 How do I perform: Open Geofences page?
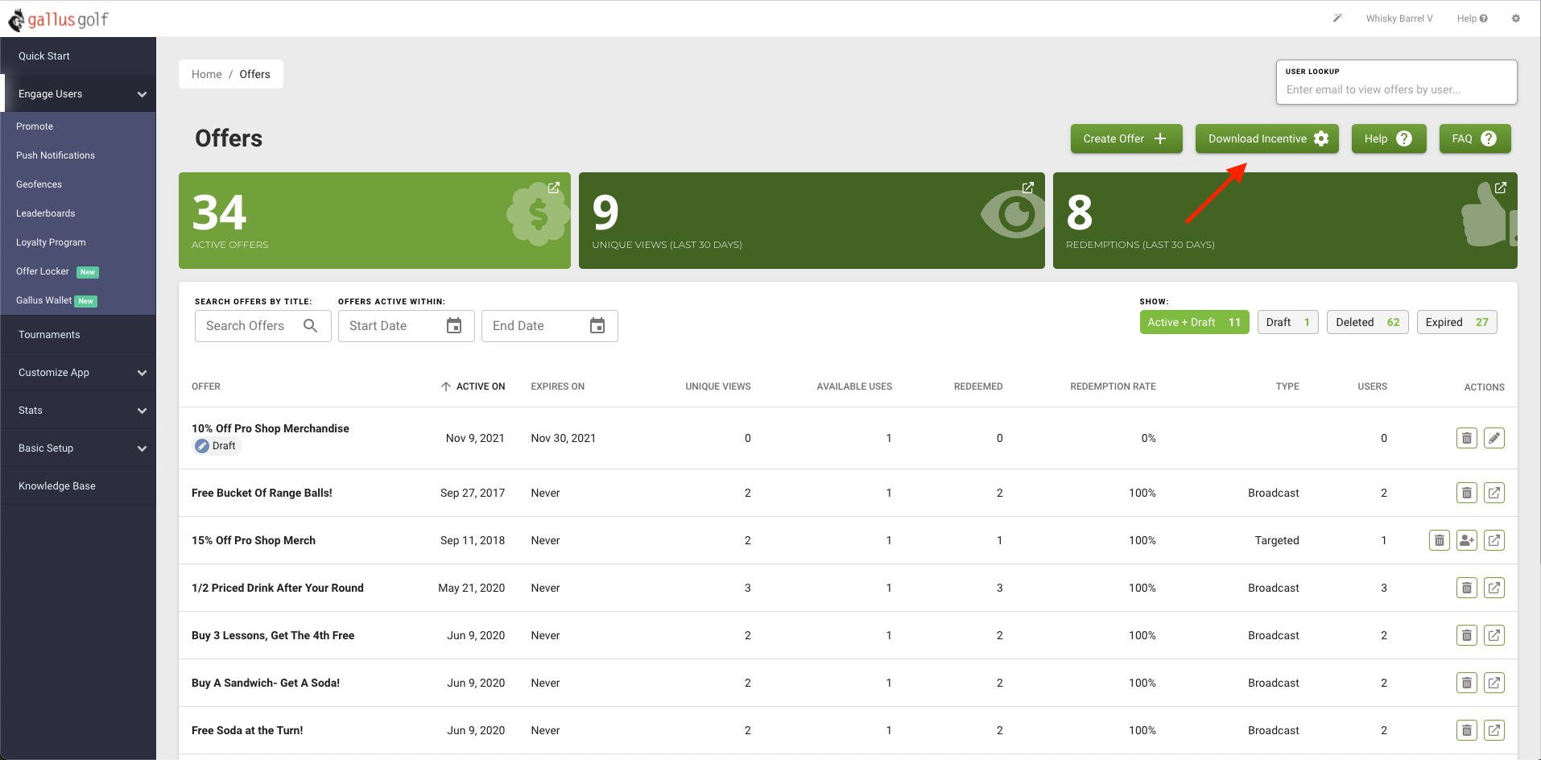point(39,184)
